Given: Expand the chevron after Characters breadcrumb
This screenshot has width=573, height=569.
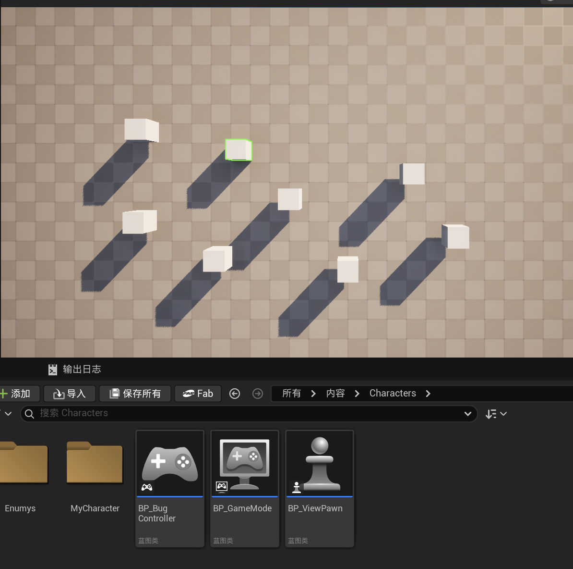Looking at the screenshot, I should (x=428, y=394).
